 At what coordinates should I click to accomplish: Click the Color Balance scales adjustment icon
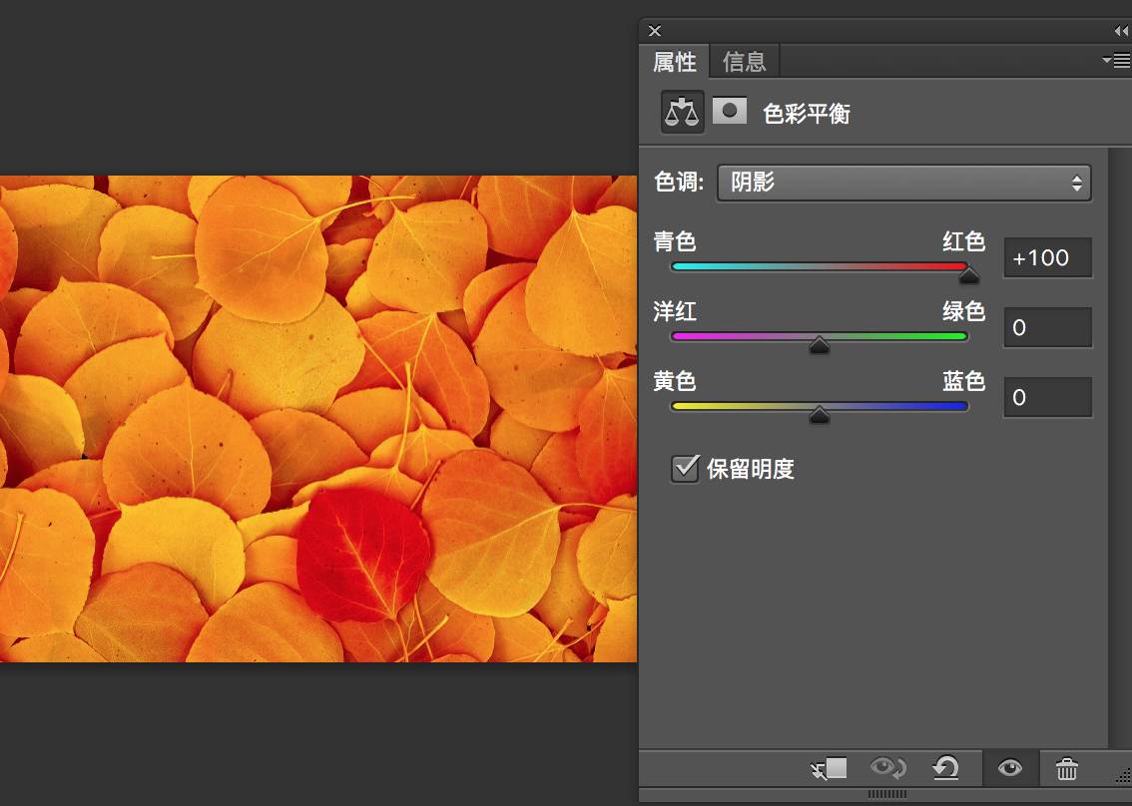(683, 112)
